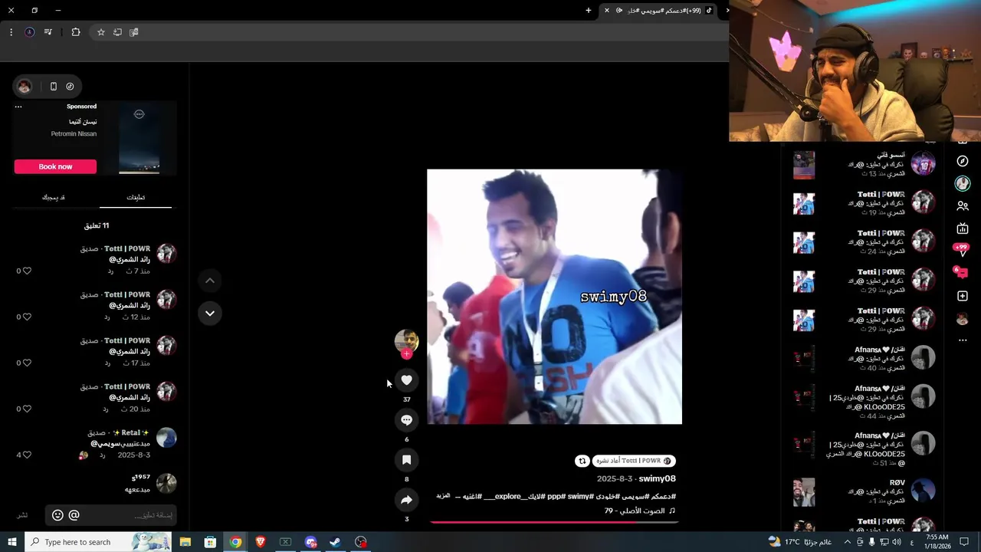The width and height of the screenshot is (981, 552).
Task: Open the Totti | POWR reposted label
Action: [x=634, y=461]
